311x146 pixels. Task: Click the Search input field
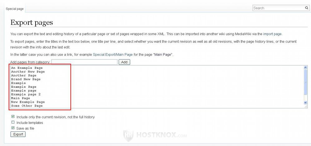279,8
